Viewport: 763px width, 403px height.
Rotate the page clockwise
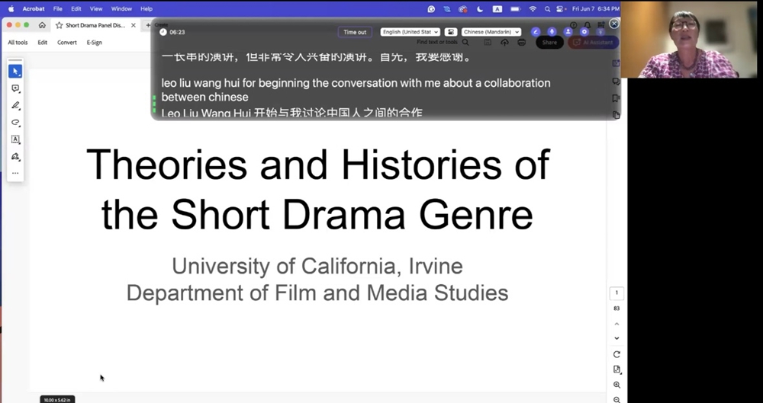point(617,354)
